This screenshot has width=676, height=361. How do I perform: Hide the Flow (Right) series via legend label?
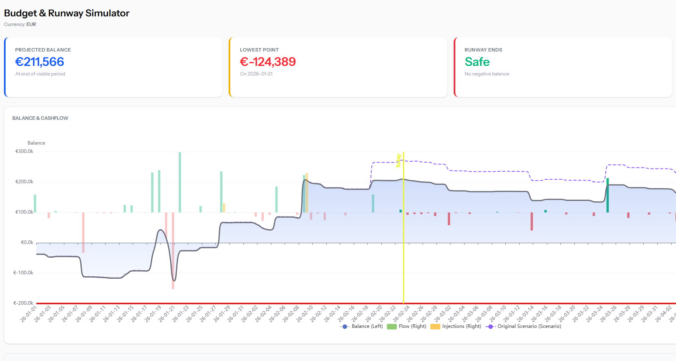(413, 326)
